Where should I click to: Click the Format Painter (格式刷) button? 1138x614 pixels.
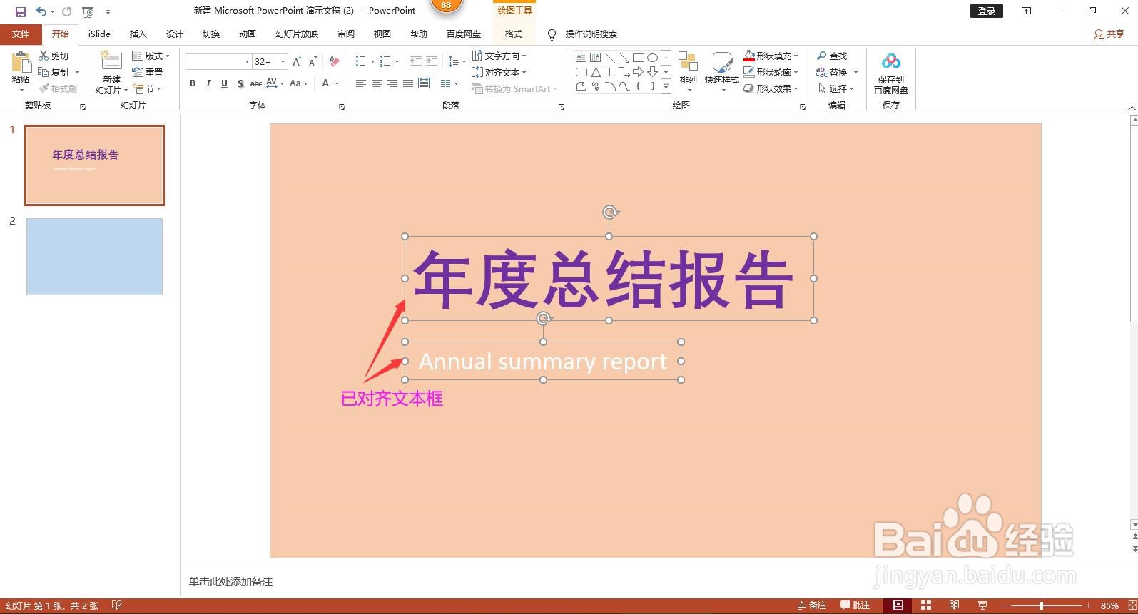point(57,88)
